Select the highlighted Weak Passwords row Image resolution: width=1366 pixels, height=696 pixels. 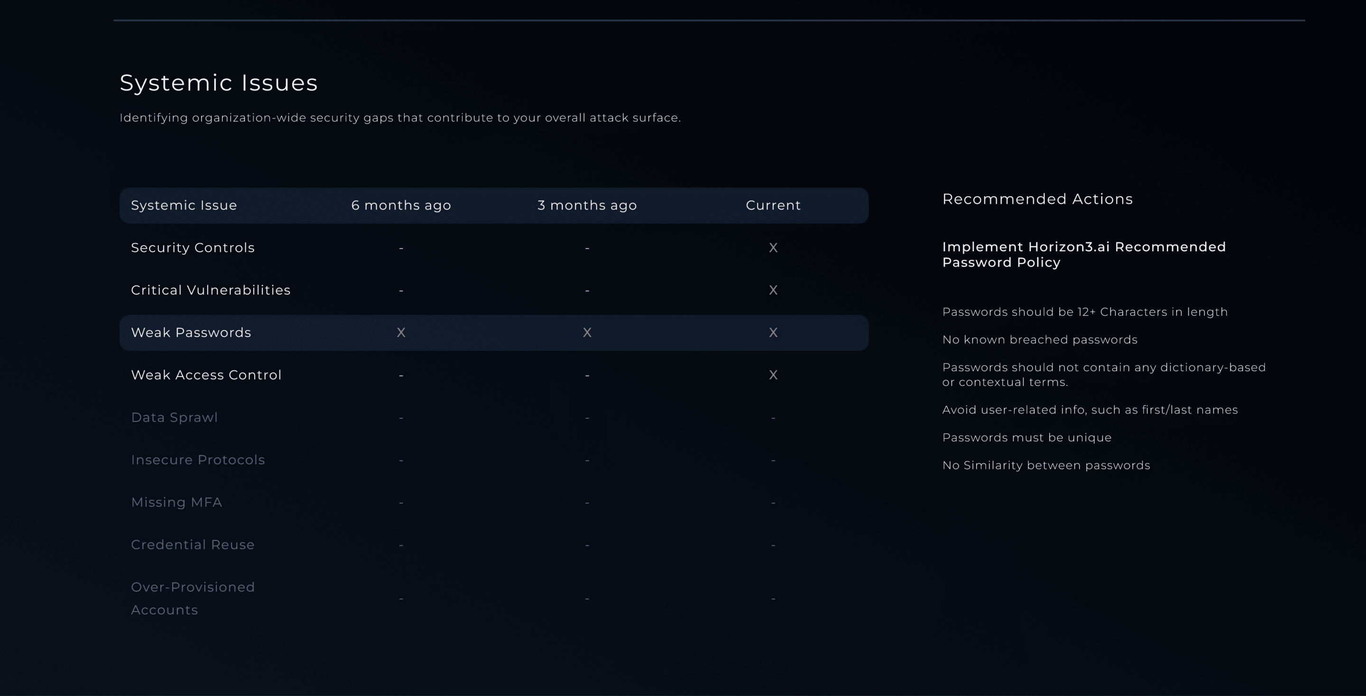191,332
